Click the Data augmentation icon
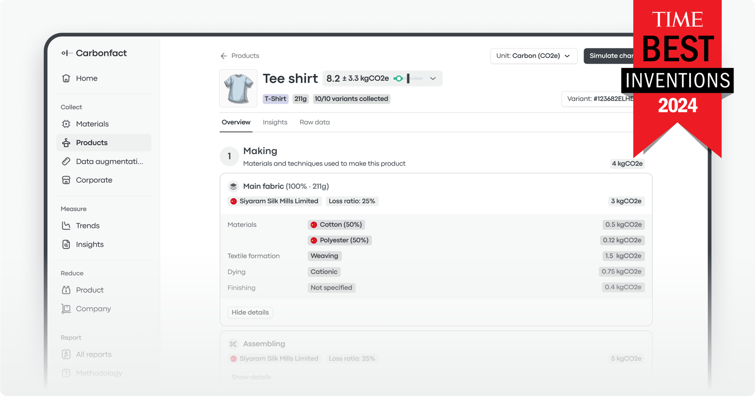 (66, 162)
